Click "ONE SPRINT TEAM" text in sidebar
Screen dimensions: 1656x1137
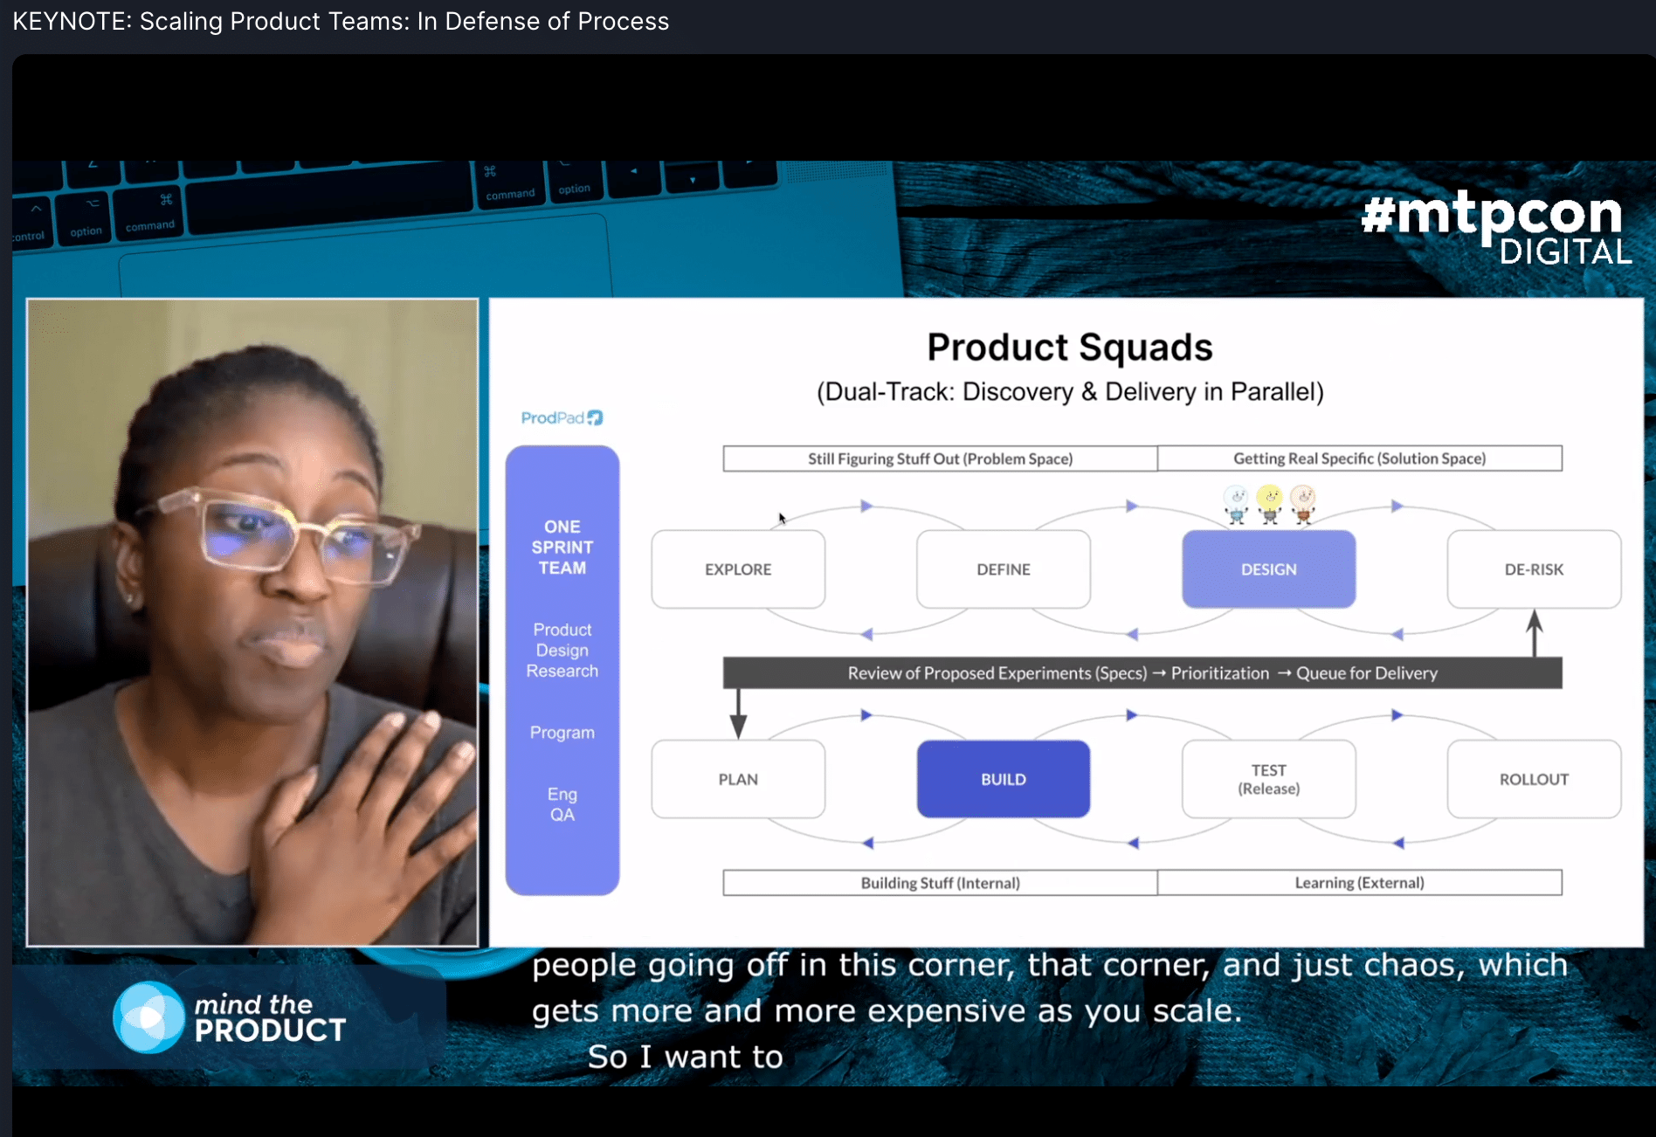[x=562, y=548]
